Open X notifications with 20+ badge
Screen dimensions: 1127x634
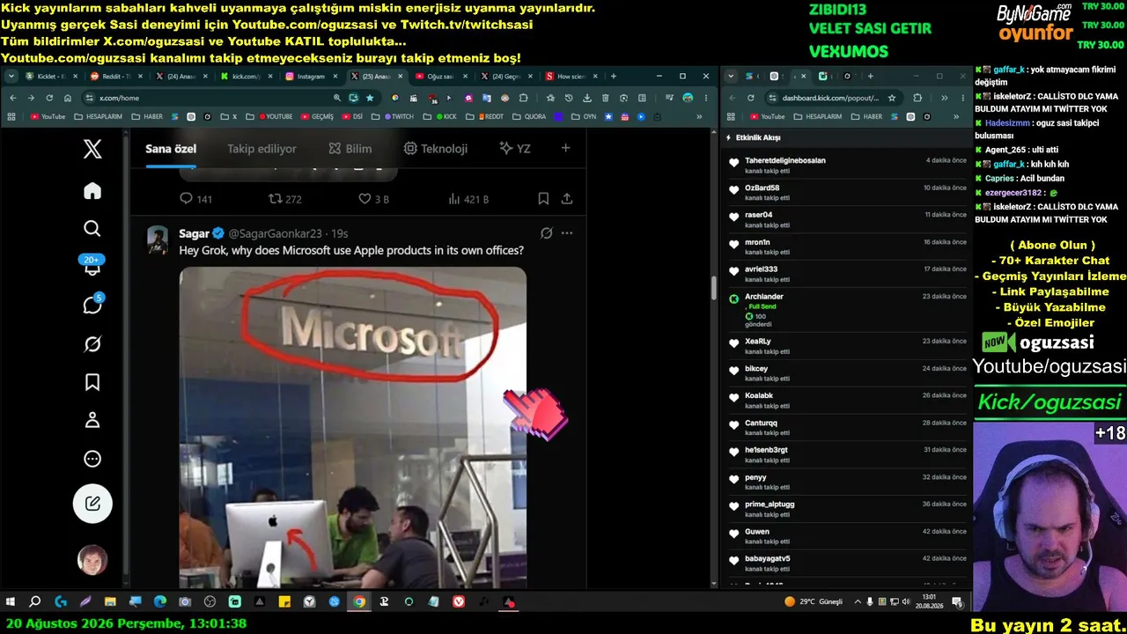click(92, 266)
